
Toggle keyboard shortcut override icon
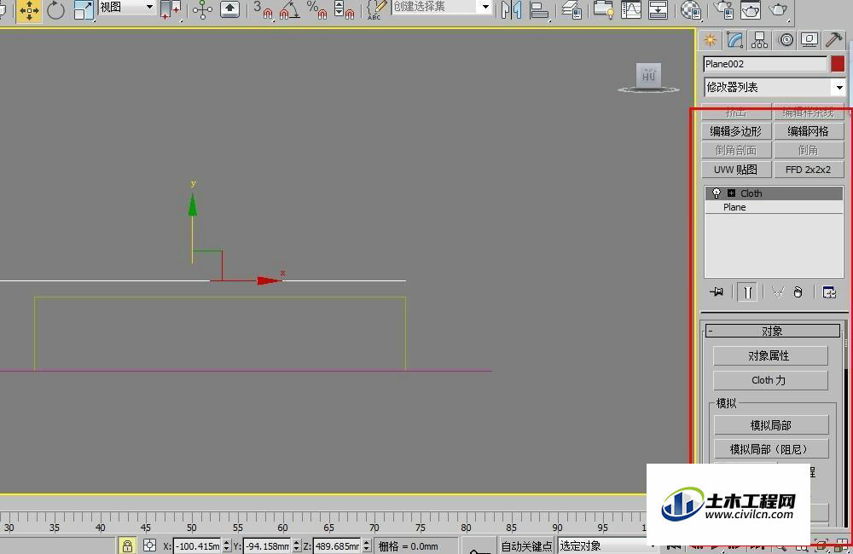coord(229,9)
